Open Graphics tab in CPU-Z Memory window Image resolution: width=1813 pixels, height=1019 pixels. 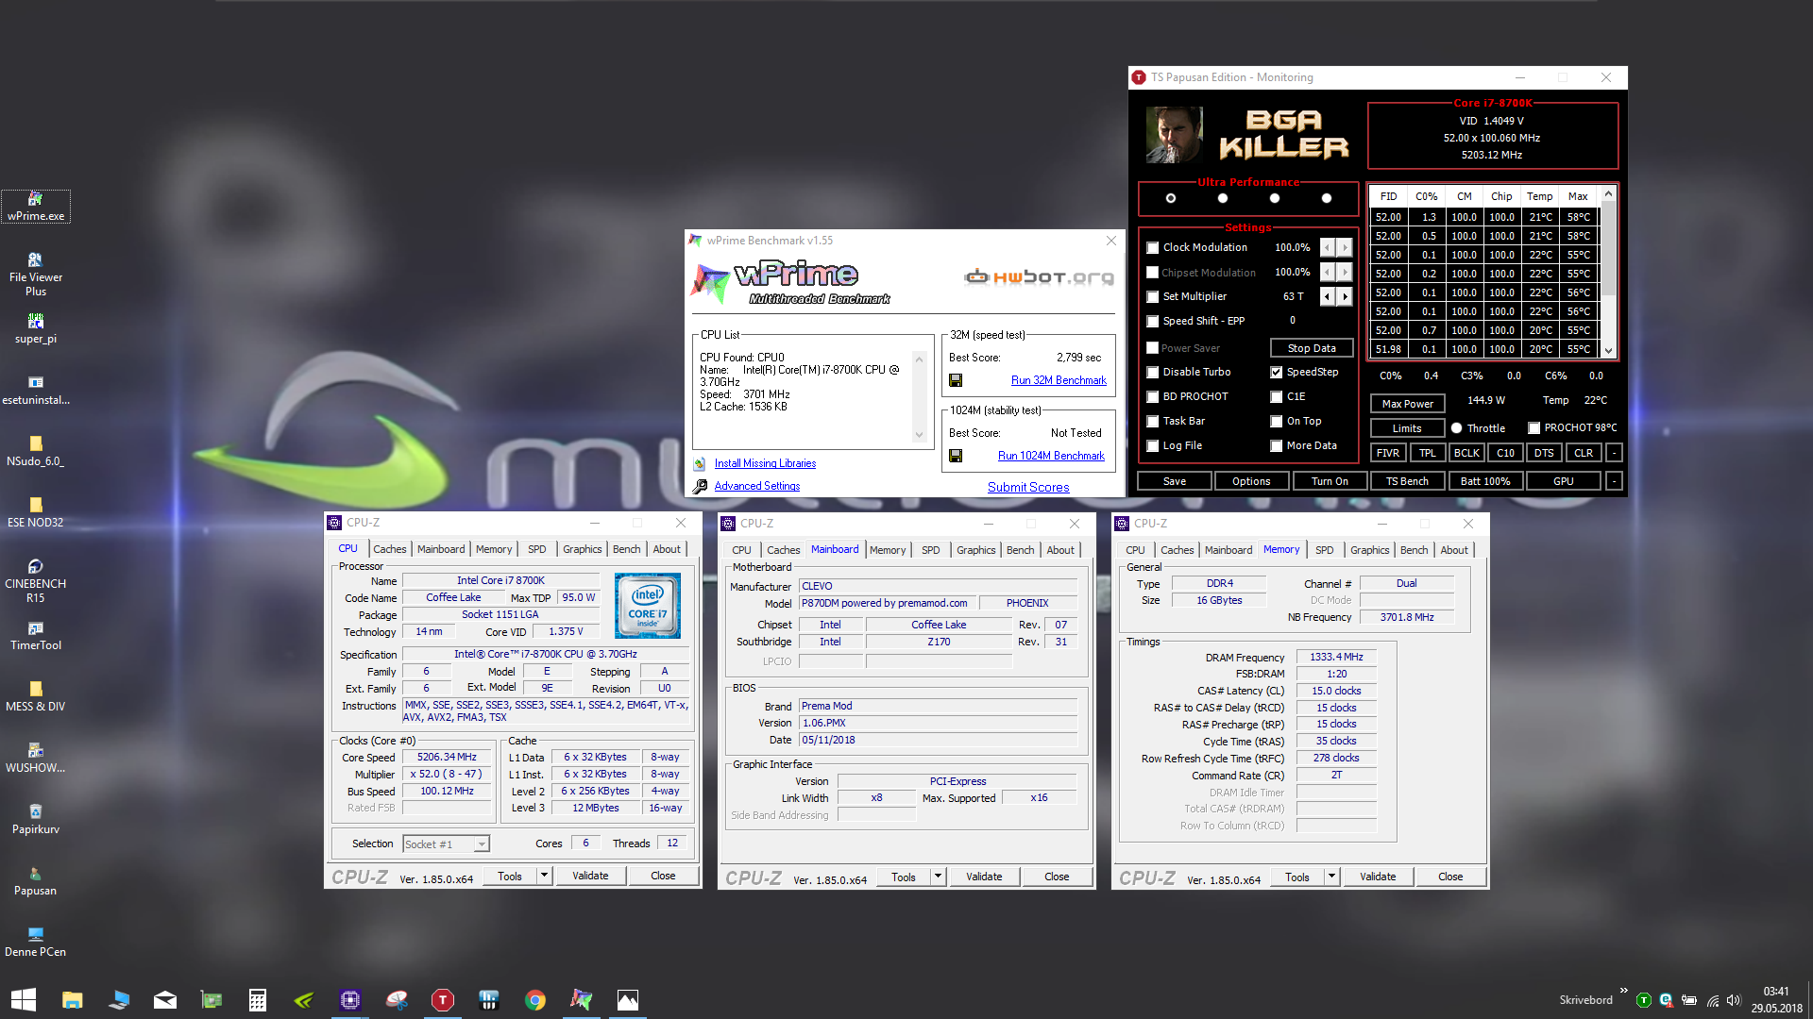[x=1369, y=550]
